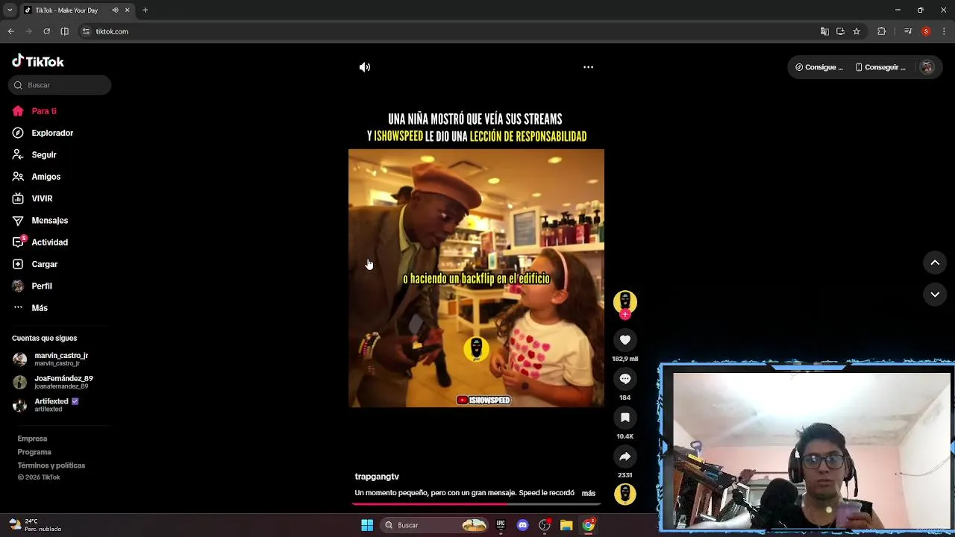The height and width of the screenshot is (537, 955).
Task: Open the profile avatar at top right
Action: click(x=927, y=67)
